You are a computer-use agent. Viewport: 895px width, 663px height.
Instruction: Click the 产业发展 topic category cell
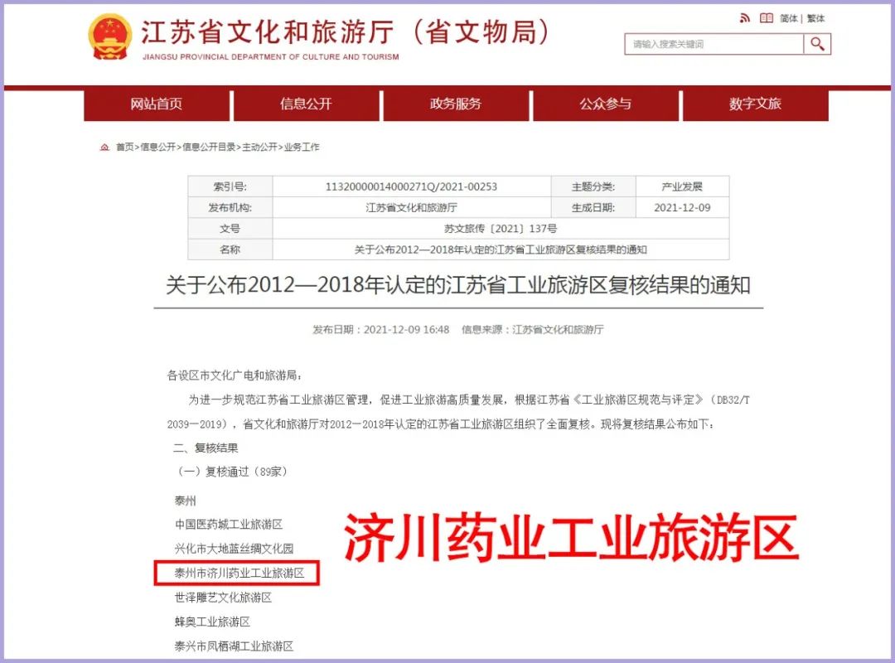[x=682, y=186]
